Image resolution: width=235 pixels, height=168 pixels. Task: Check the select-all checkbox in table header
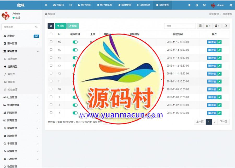tap(51, 34)
